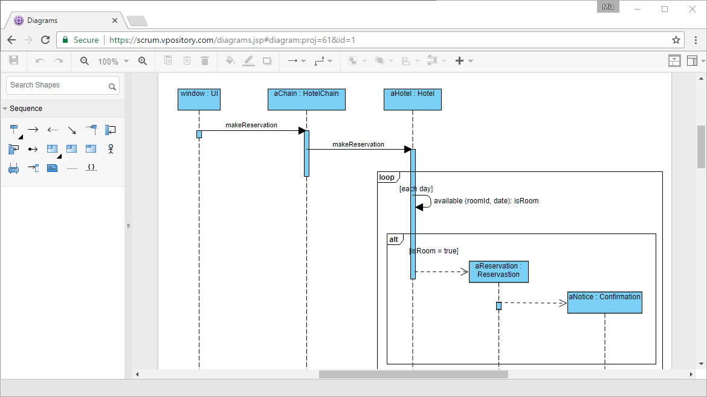Viewport: 707px width, 397px height.
Task: Toggle the outline panel icon
Action: 674,61
